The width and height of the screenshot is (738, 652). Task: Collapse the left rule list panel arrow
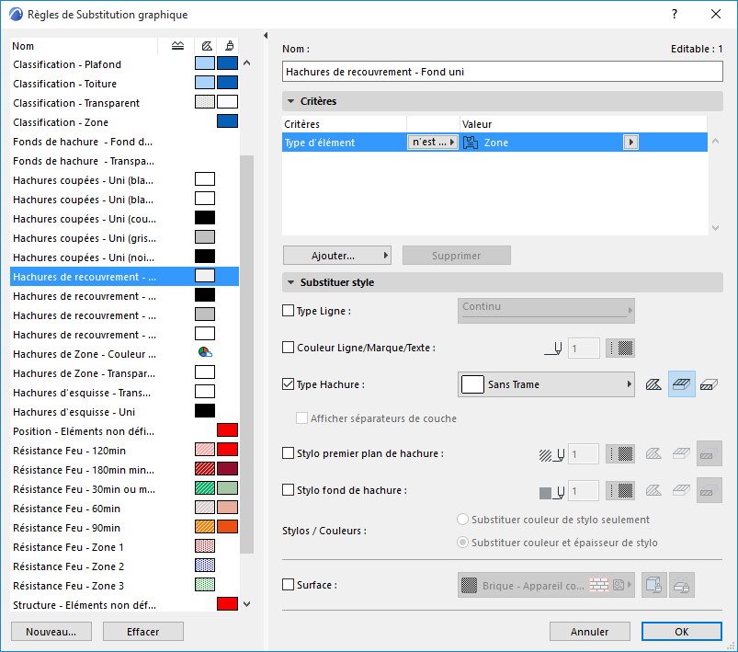pos(266,35)
